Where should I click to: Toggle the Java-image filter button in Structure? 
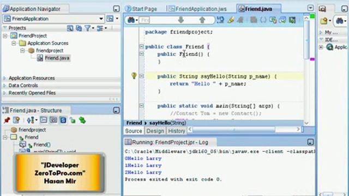click(44, 120)
